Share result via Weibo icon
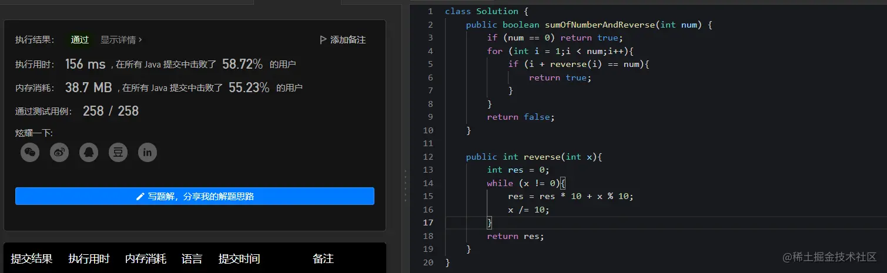887x273 pixels. point(59,153)
